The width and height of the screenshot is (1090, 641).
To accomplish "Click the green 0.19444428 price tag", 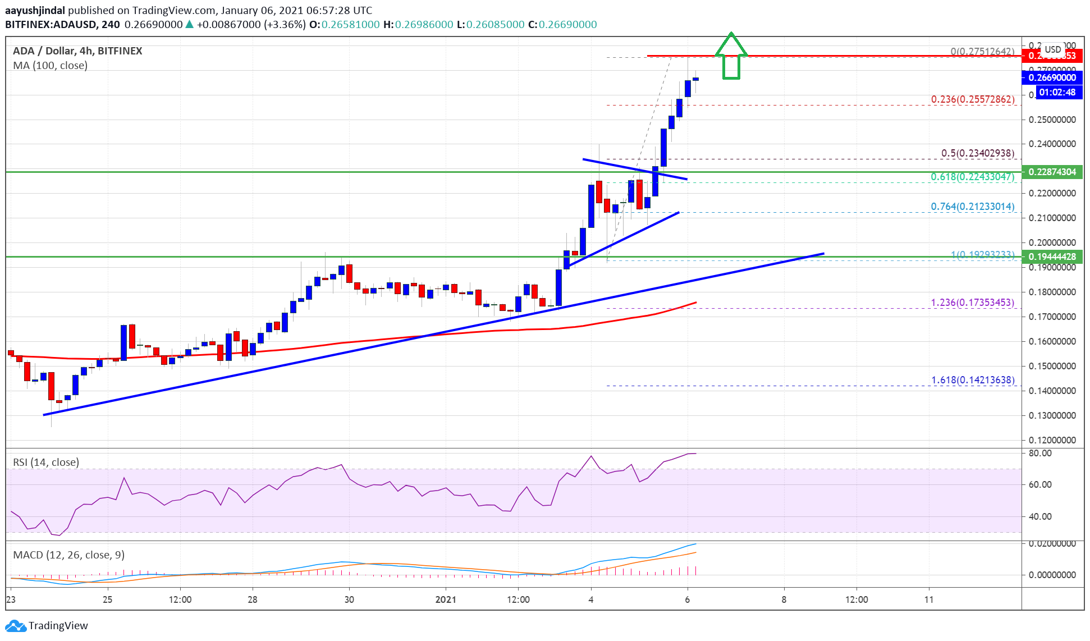I will [x=1052, y=257].
